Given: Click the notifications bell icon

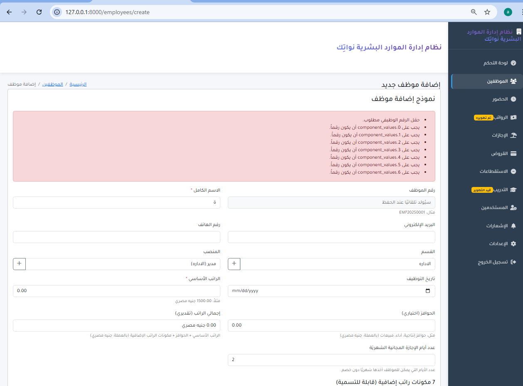Looking at the screenshot, I should tap(513, 226).
